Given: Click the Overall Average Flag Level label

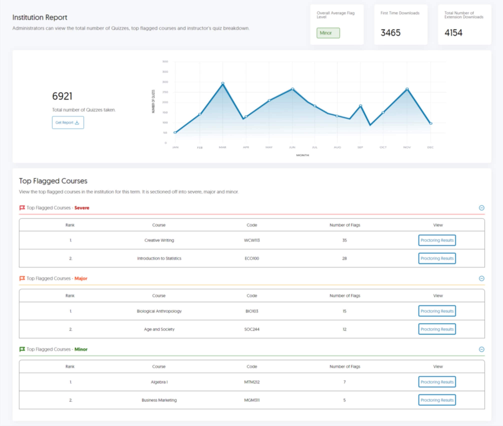Looking at the screenshot, I should (335, 15).
